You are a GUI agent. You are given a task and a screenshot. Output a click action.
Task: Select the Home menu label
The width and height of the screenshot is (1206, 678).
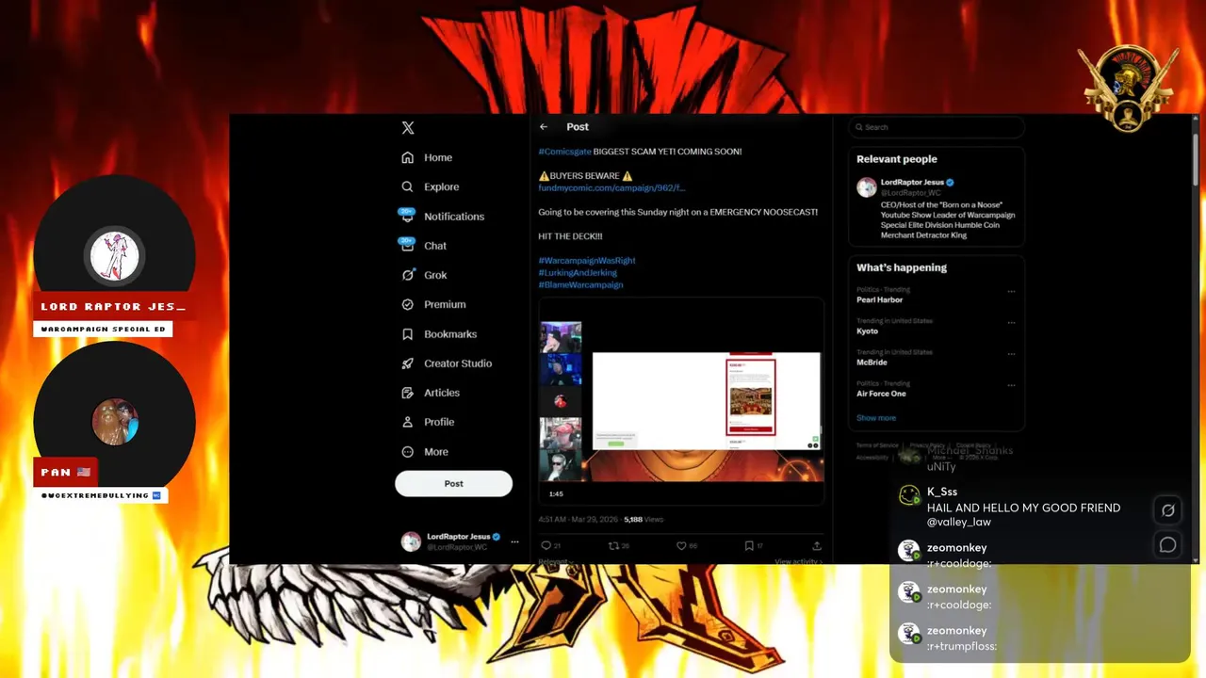pyautogui.click(x=438, y=157)
